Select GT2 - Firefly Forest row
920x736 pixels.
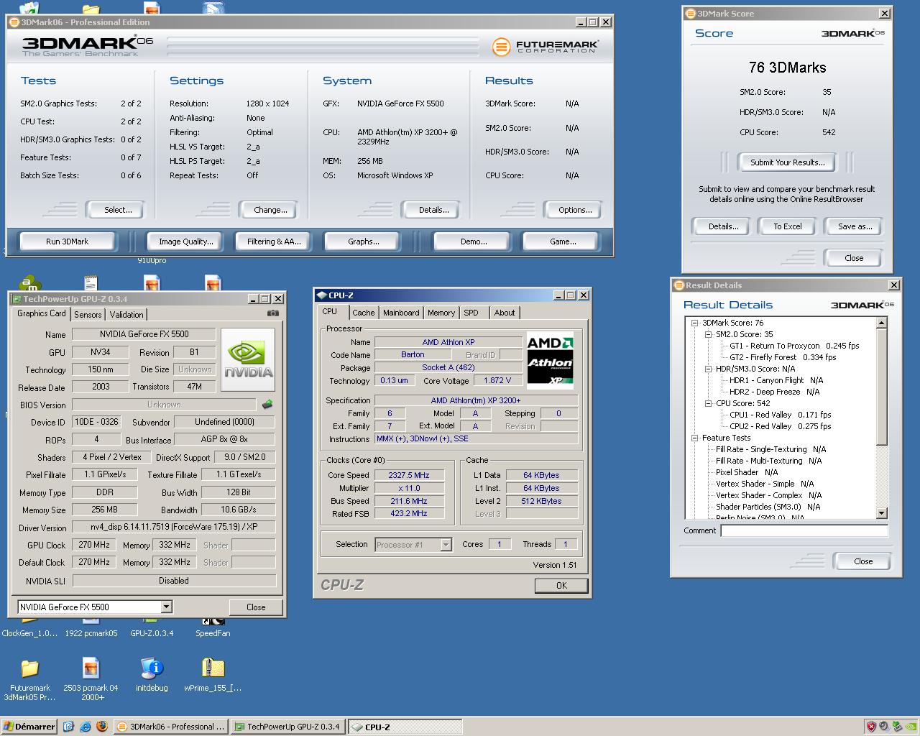pos(783,357)
